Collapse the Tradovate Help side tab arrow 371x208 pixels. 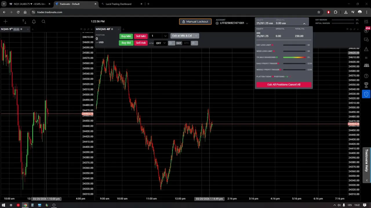tap(367, 180)
